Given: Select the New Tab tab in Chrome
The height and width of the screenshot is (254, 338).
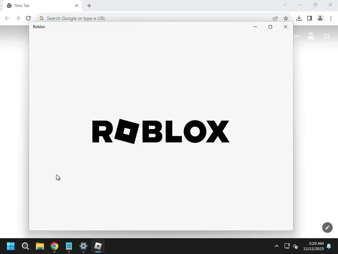Looking at the screenshot, I should 42,6.
